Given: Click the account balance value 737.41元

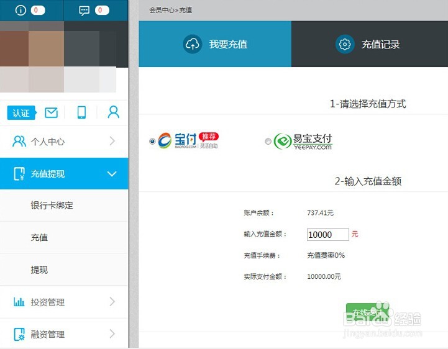Looking at the screenshot, I should [320, 213].
